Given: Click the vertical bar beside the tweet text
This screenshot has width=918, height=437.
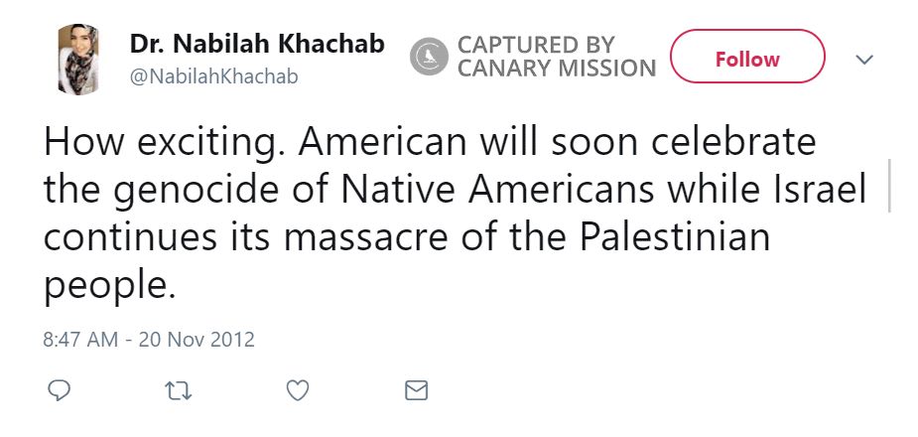Looking at the screenshot, I should point(888,185).
